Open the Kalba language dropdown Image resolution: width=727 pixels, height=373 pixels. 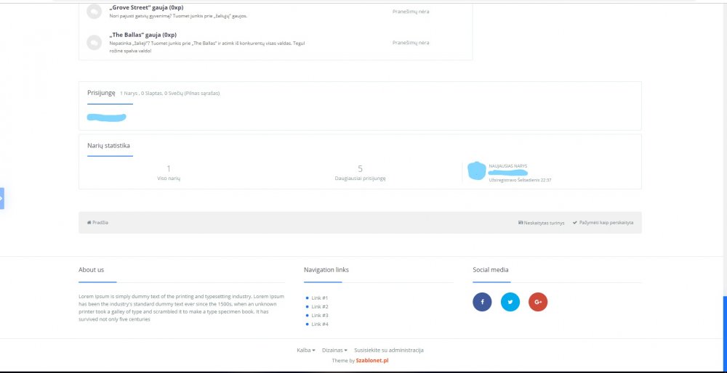306,351
